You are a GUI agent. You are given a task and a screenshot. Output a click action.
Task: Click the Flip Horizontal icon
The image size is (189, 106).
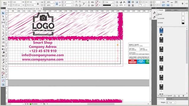coord(76,5)
